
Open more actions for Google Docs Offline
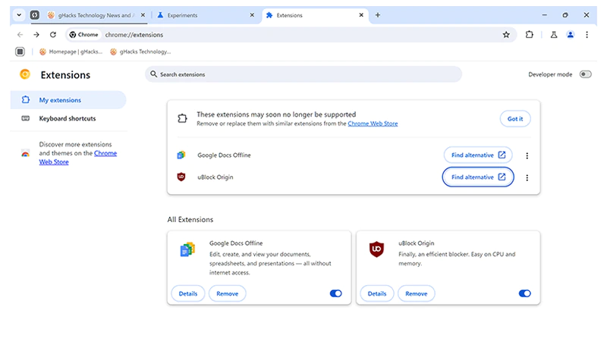(x=527, y=155)
